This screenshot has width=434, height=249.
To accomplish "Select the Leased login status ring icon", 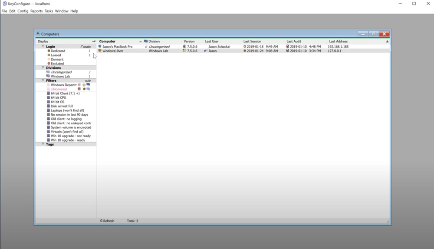I will click(49, 55).
